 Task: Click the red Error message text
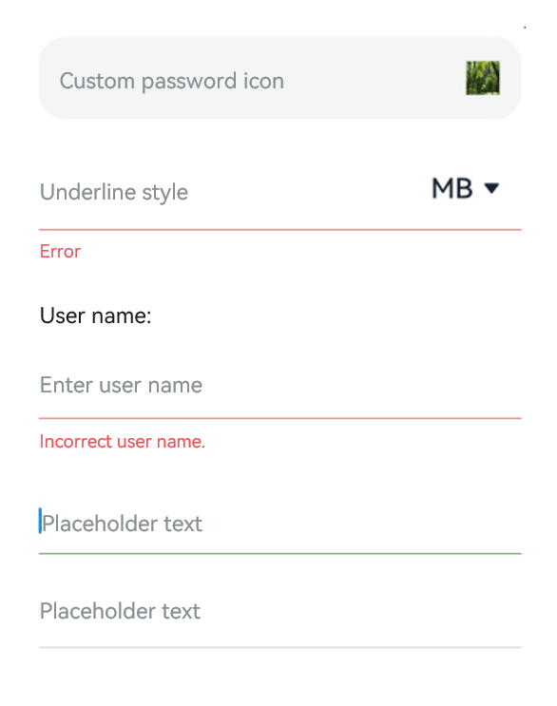(60, 251)
